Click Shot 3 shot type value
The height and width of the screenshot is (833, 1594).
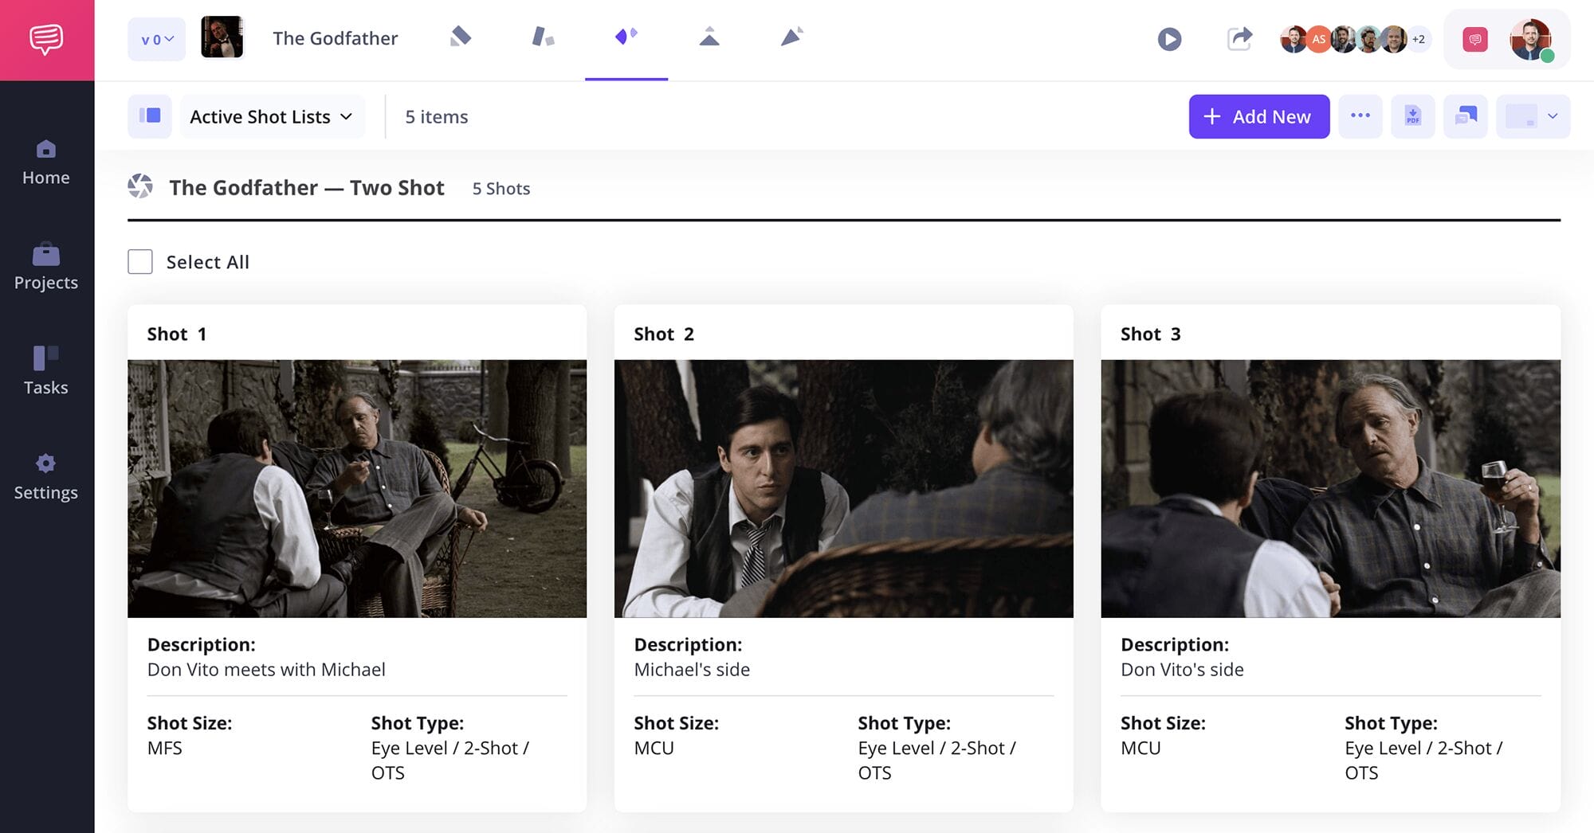tap(1424, 760)
